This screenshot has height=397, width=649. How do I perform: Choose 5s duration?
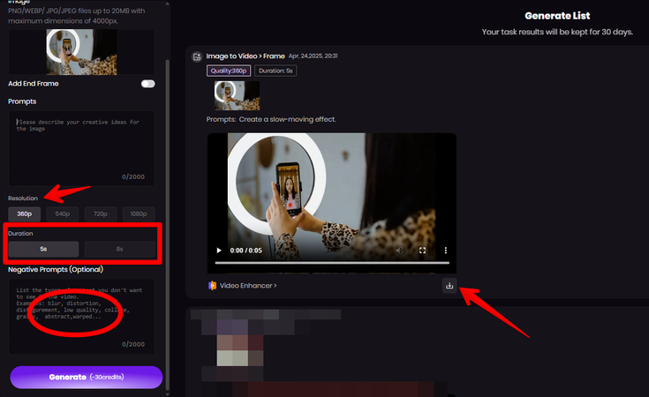[43, 249]
